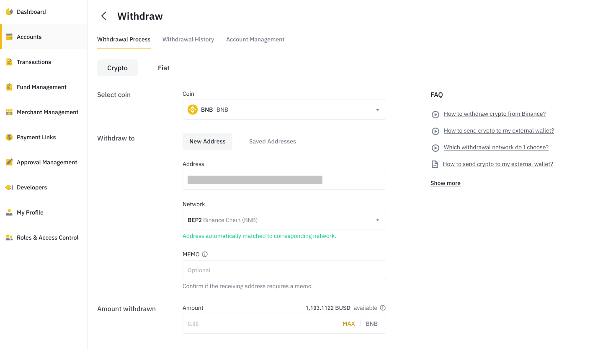Click 'Address automatically matched to corresponding network.' message
This screenshot has width=603, height=350.
click(259, 236)
